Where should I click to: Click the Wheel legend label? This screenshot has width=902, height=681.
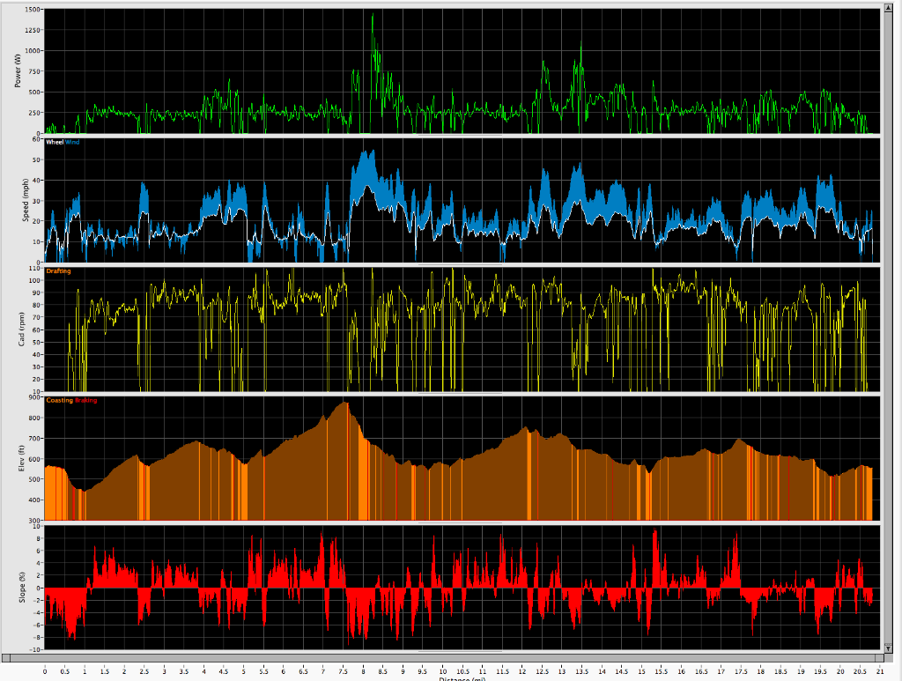pos(55,142)
